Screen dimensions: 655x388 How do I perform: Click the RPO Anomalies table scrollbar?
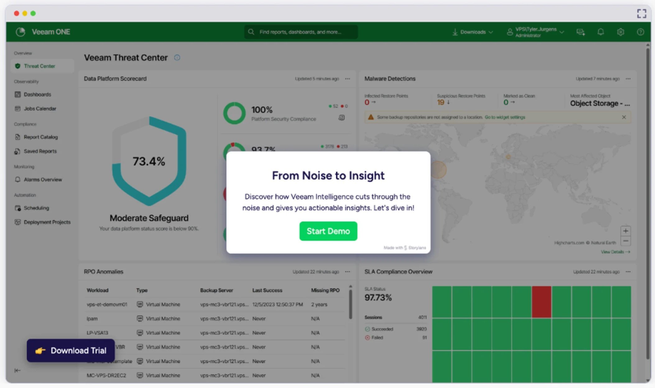(350, 305)
